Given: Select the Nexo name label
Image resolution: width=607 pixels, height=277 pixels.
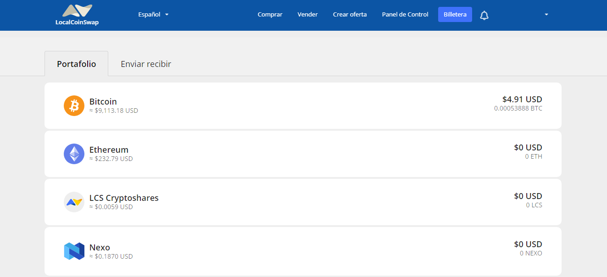Looking at the screenshot, I should (100, 247).
